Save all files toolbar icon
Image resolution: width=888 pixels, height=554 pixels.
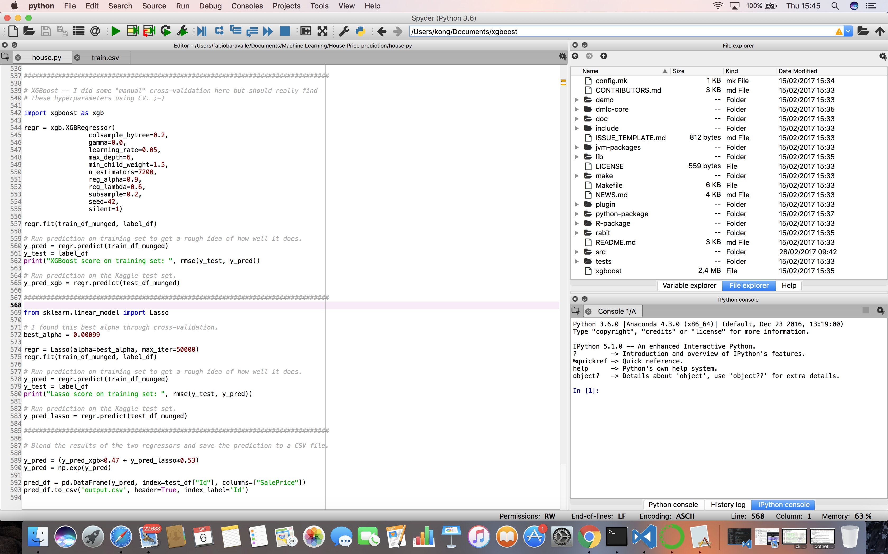pos(62,31)
